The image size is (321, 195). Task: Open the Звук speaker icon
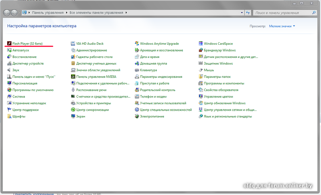coord(9,70)
